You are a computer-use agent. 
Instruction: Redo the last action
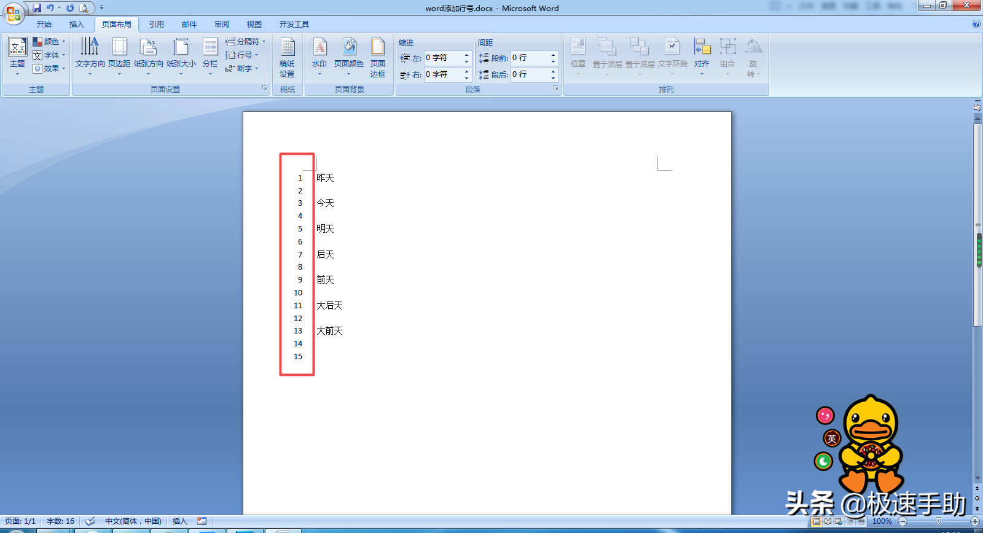point(70,8)
